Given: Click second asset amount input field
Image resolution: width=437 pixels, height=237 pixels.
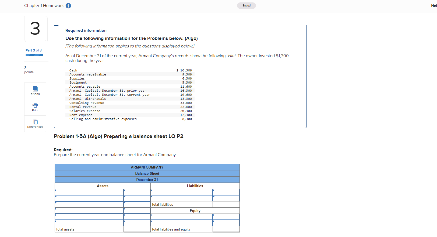Looking at the screenshot, I should pos(137,198).
